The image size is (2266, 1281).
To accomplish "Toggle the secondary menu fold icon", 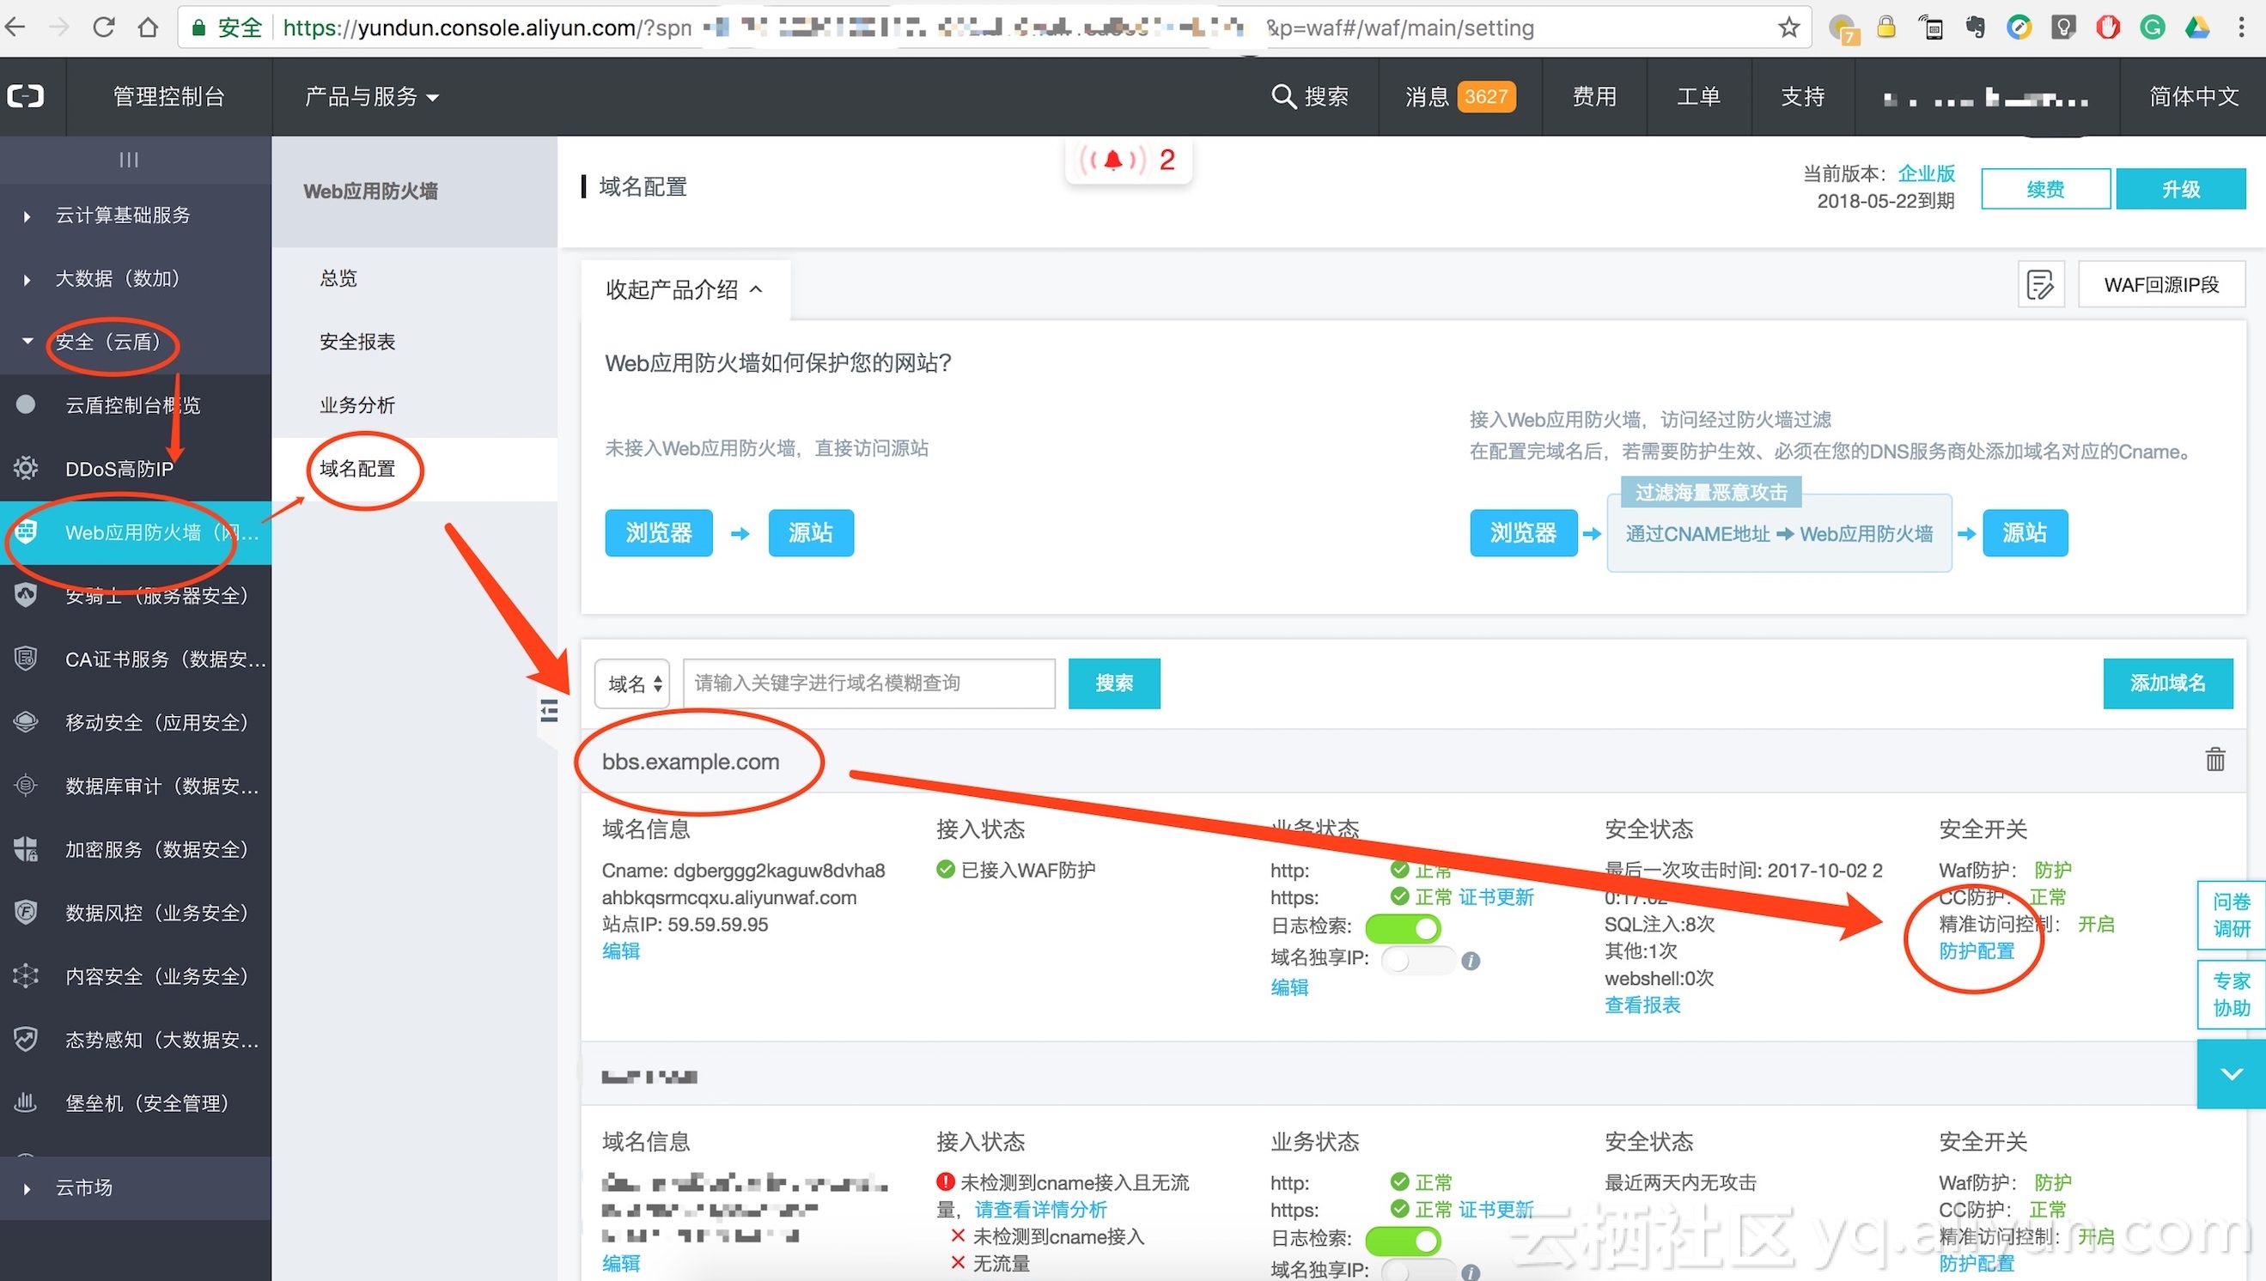I will pos(549,710).
